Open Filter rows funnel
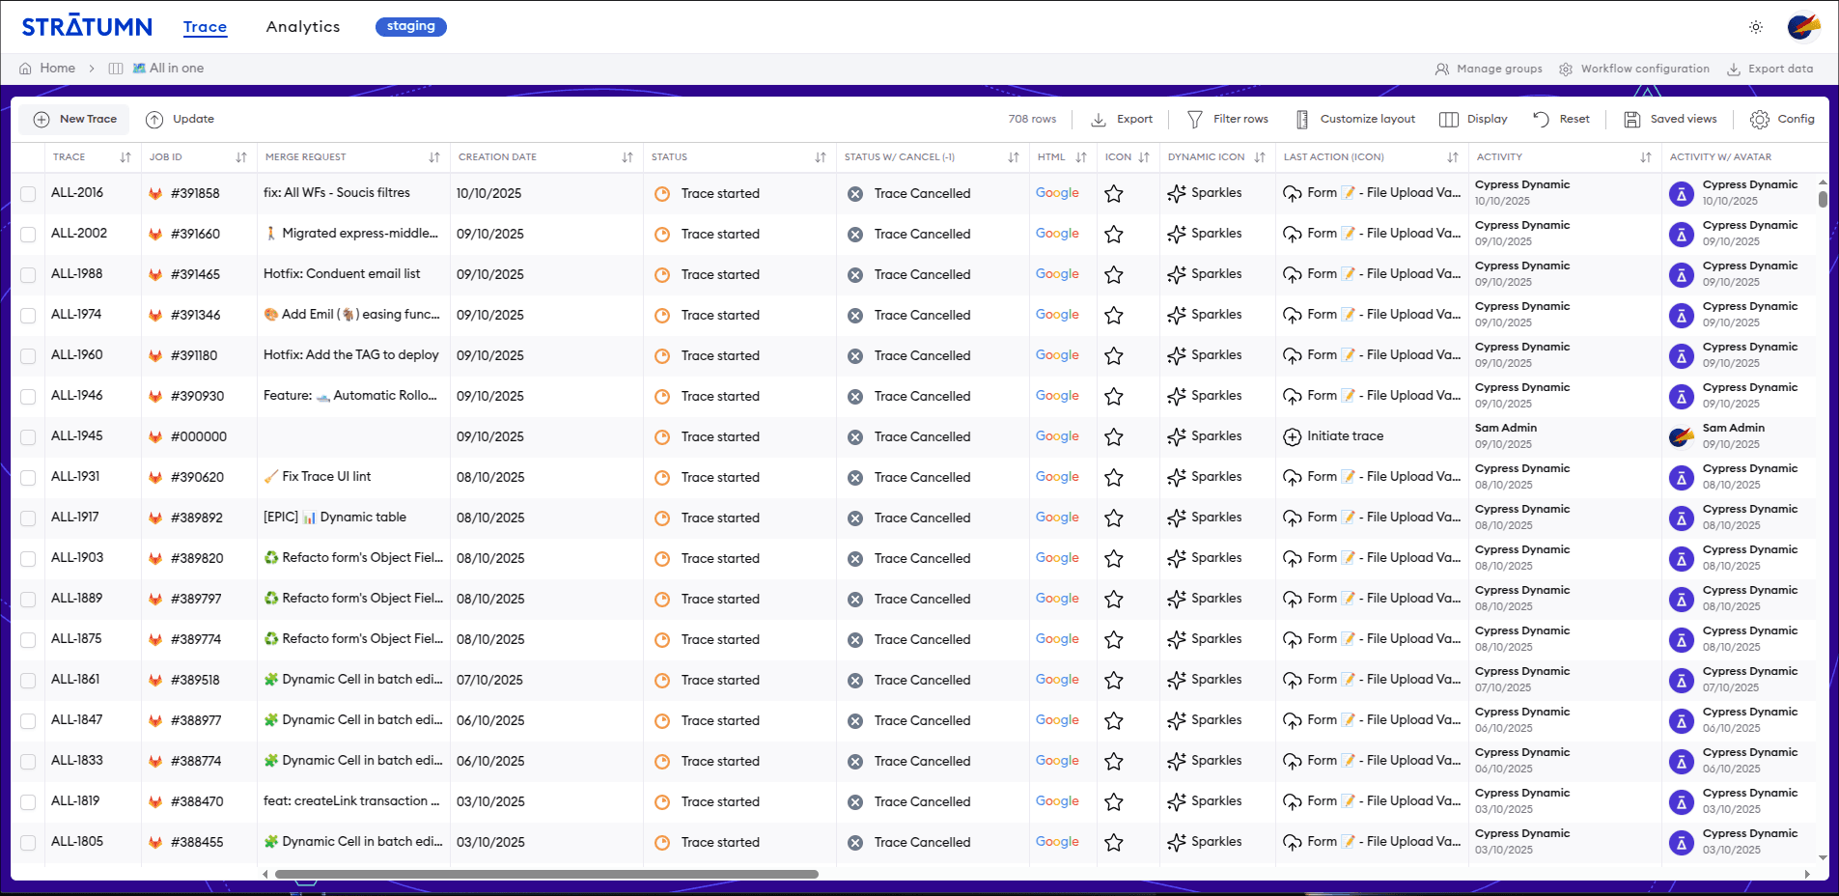 coord(1195,120)
